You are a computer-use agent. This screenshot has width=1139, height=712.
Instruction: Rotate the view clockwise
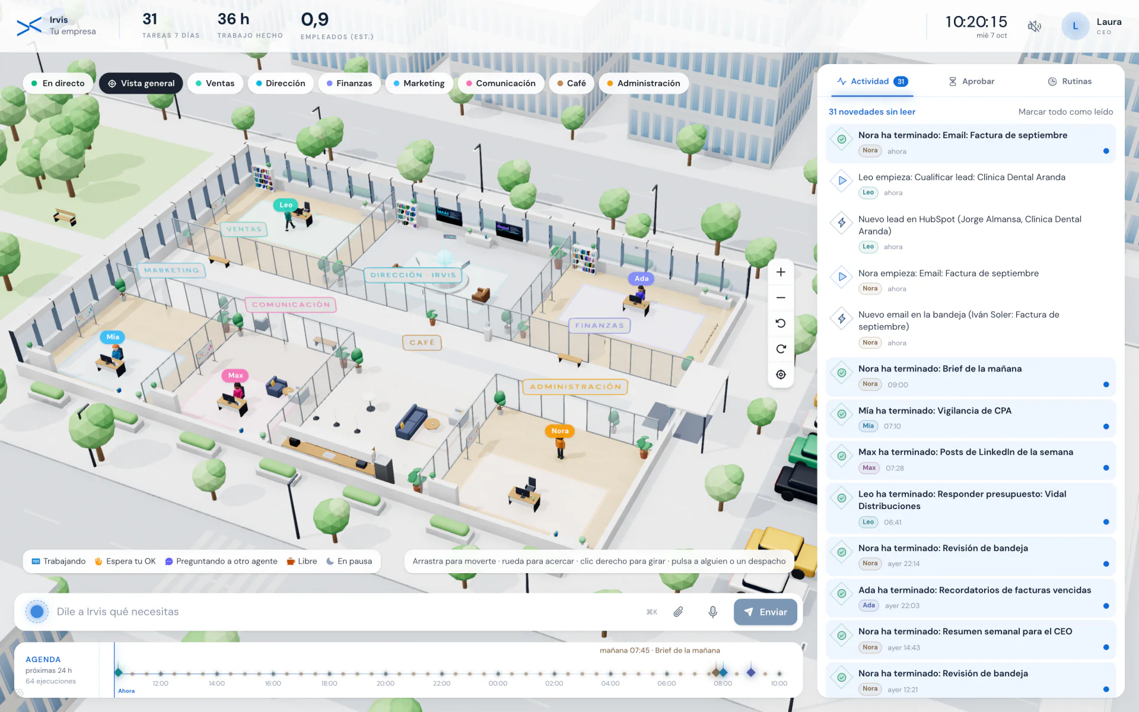coord(781,349)
